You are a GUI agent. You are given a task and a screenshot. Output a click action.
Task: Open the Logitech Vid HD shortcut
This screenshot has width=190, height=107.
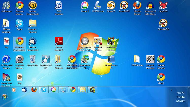tap(46, 59)
